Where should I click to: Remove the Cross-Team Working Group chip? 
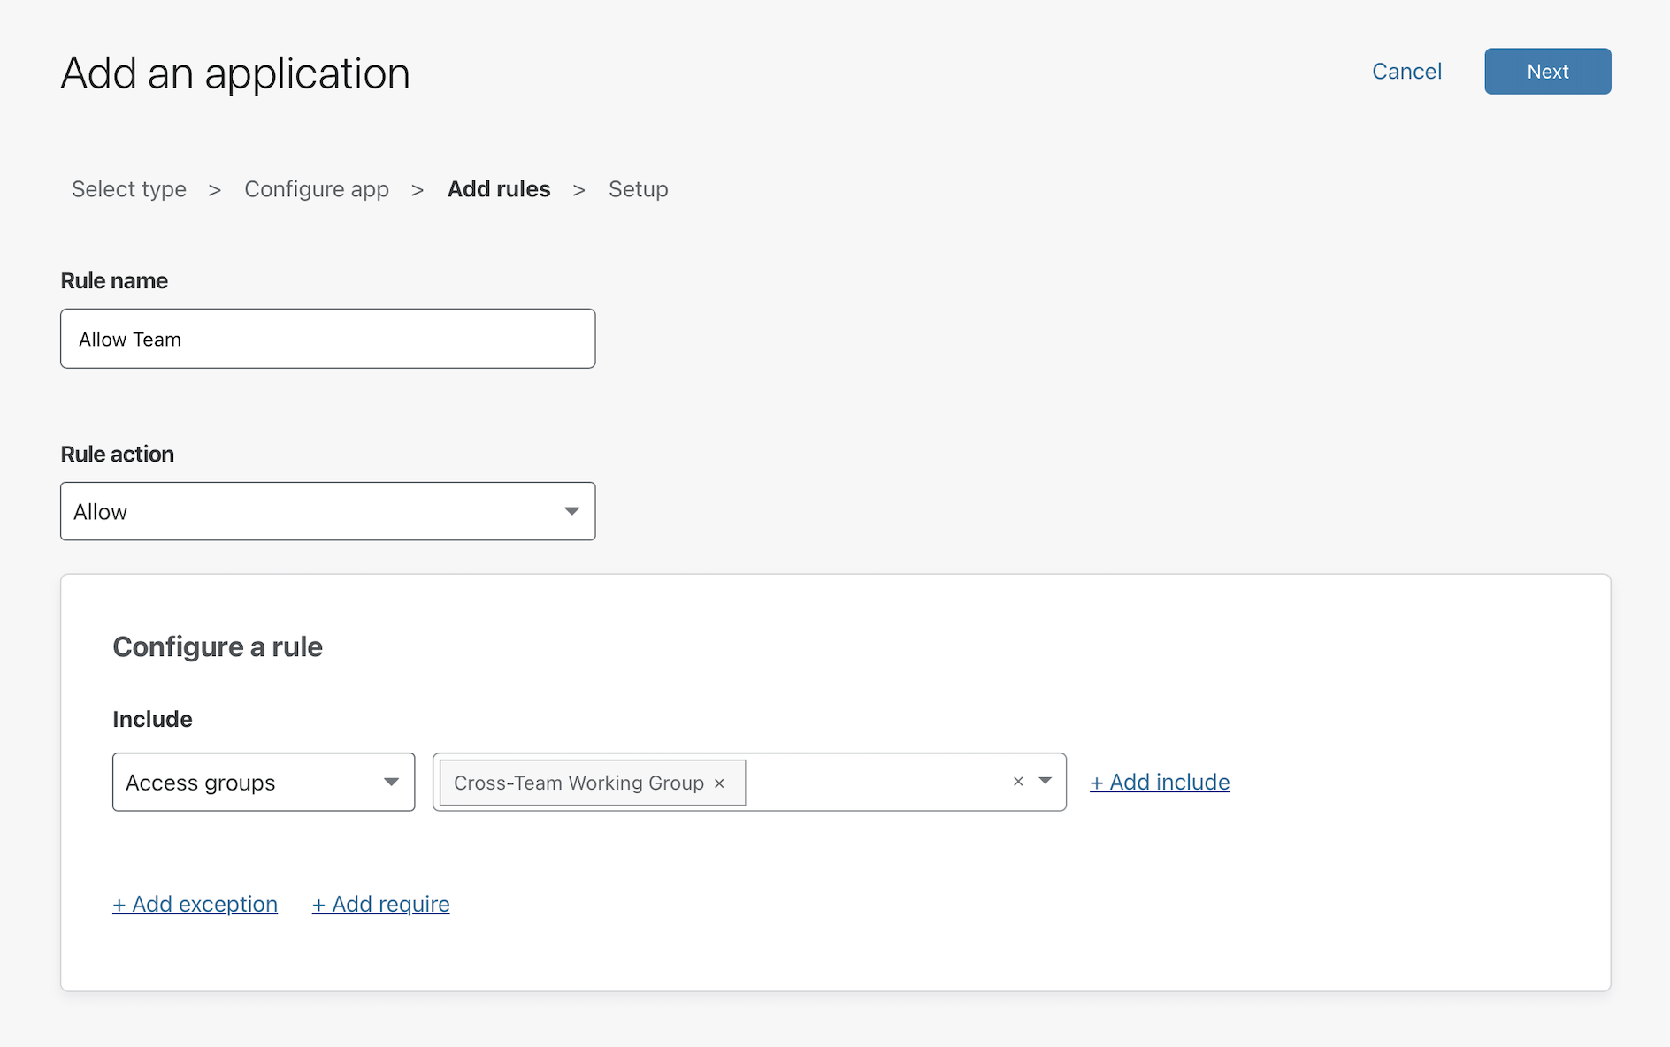click(x=719, y=783)
